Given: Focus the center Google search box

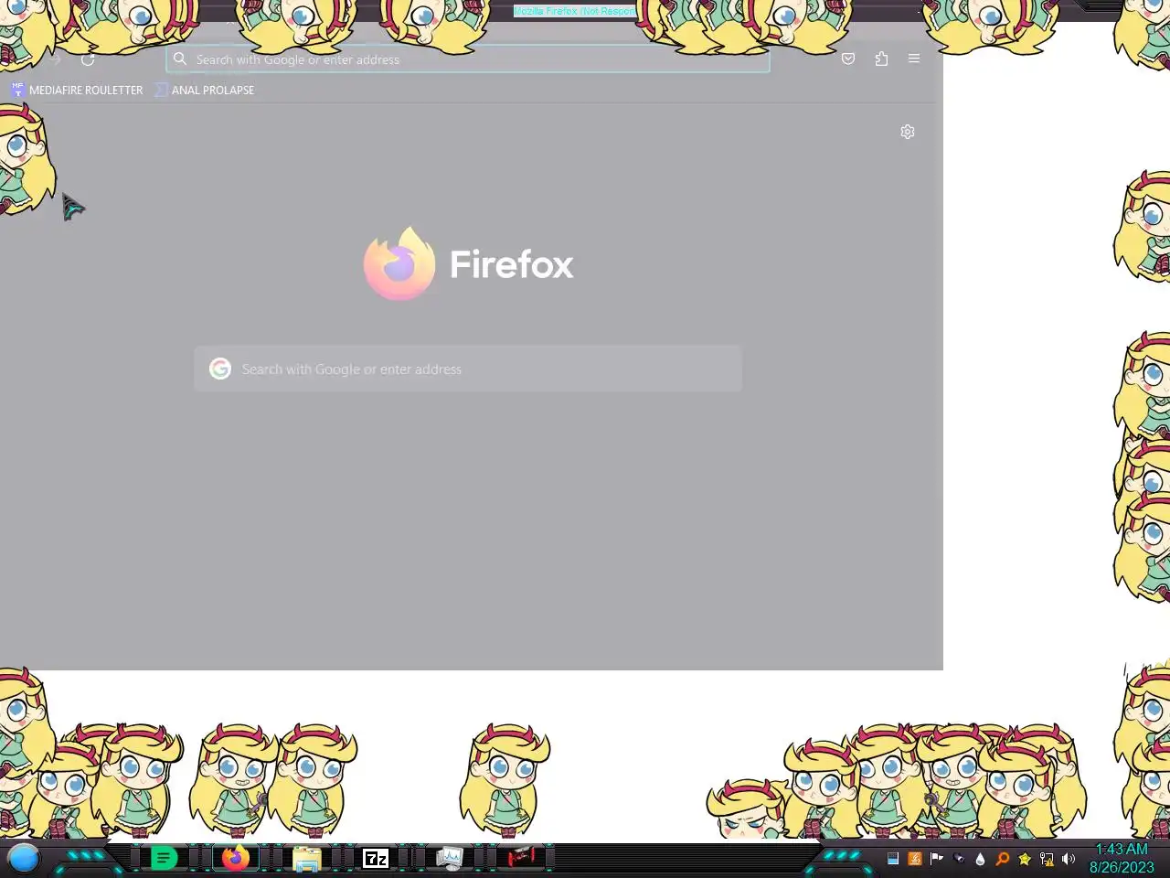Looking at the screenshot, I should (x=468, y=369).
